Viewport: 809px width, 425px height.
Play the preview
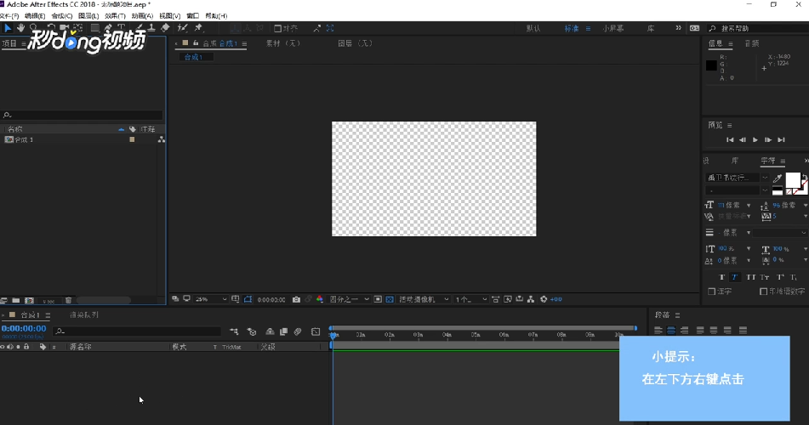click(755, 139)
